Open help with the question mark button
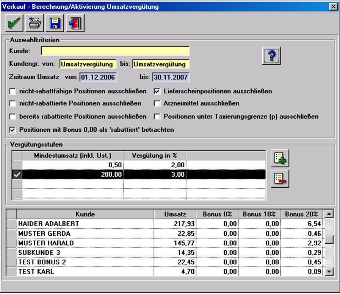This screenshot has width=340, height=294. 271,56
